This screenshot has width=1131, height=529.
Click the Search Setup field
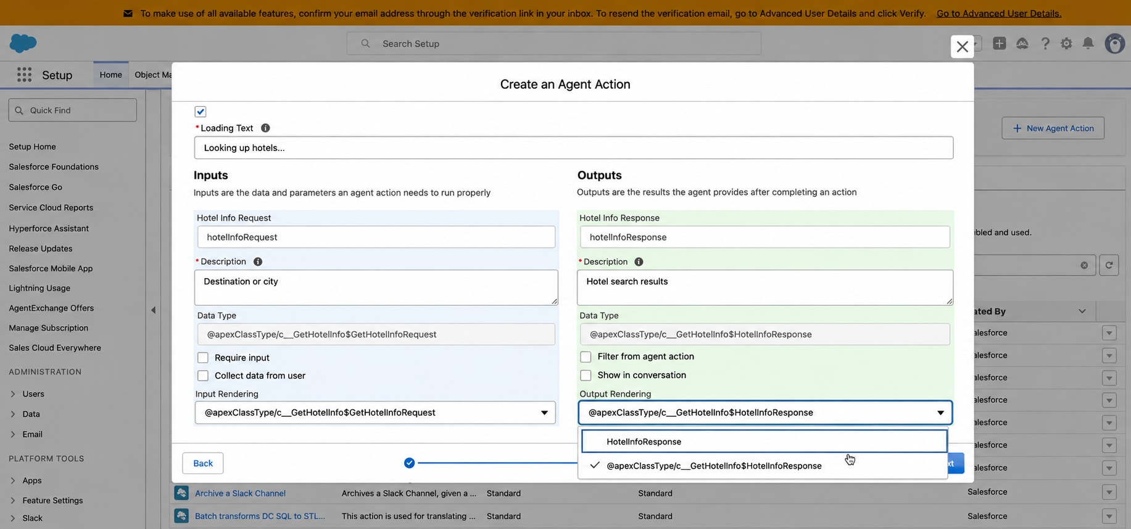point(553,43)
